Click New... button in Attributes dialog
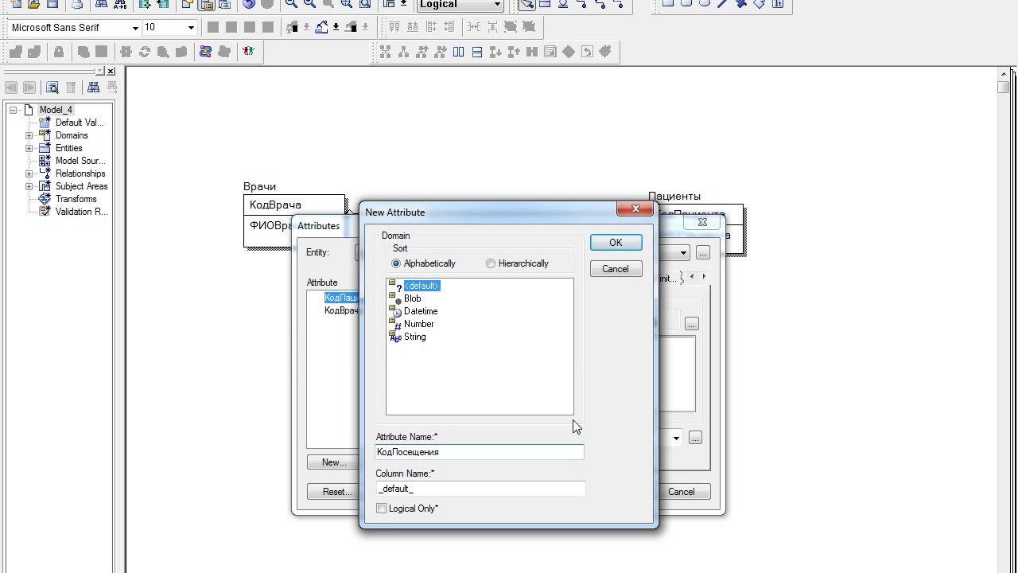The image size is (1018, 573). (x=333, y=462)
